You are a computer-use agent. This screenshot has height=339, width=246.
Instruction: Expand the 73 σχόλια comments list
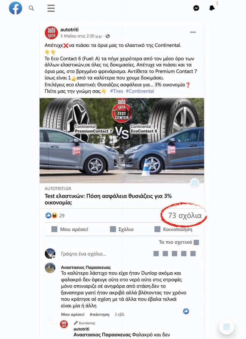pyautogui.click(x=185, y=215)
